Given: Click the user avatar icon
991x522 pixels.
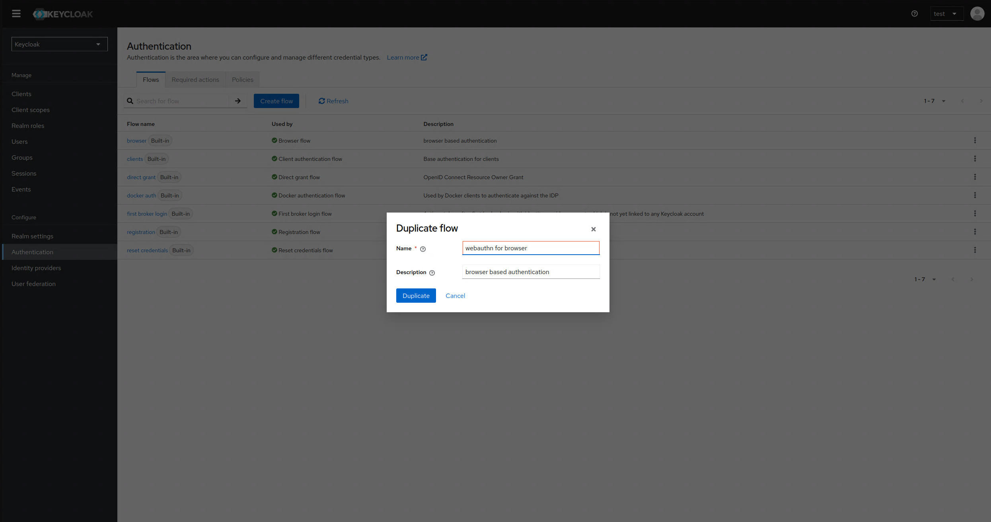Looking at the screenshot, I should tap(977, 14).
